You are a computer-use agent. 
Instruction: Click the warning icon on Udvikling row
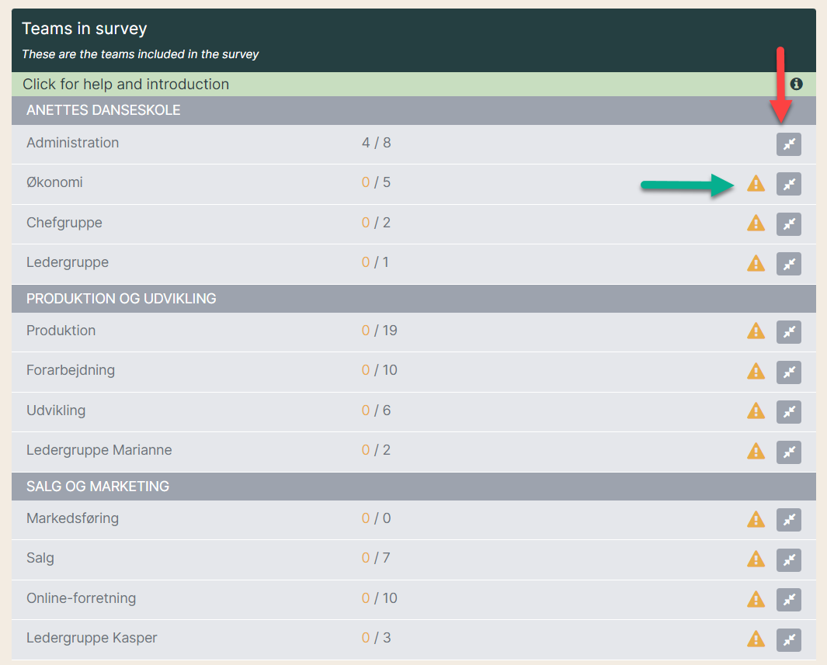[756, 411]
